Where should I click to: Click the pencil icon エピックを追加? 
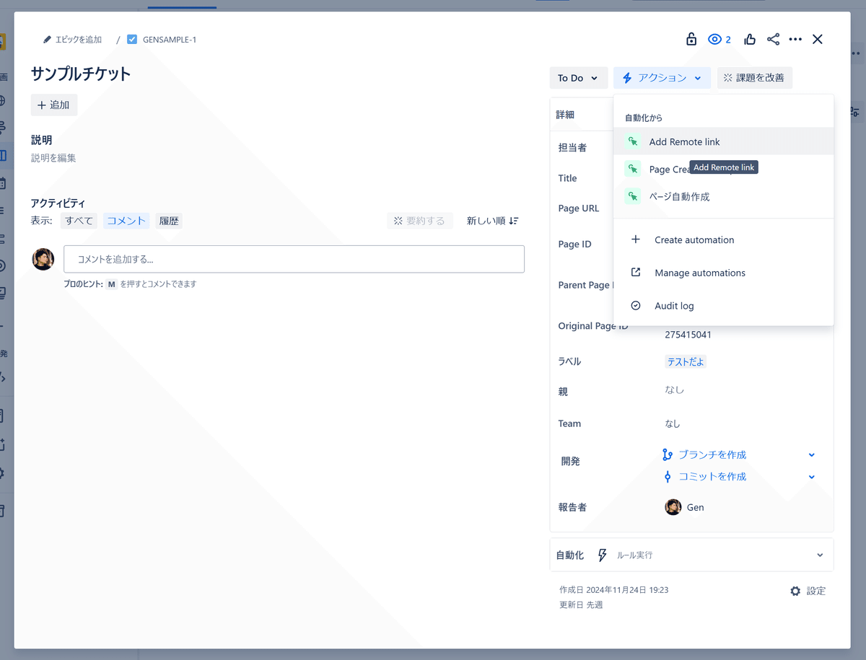coord(48,40)
